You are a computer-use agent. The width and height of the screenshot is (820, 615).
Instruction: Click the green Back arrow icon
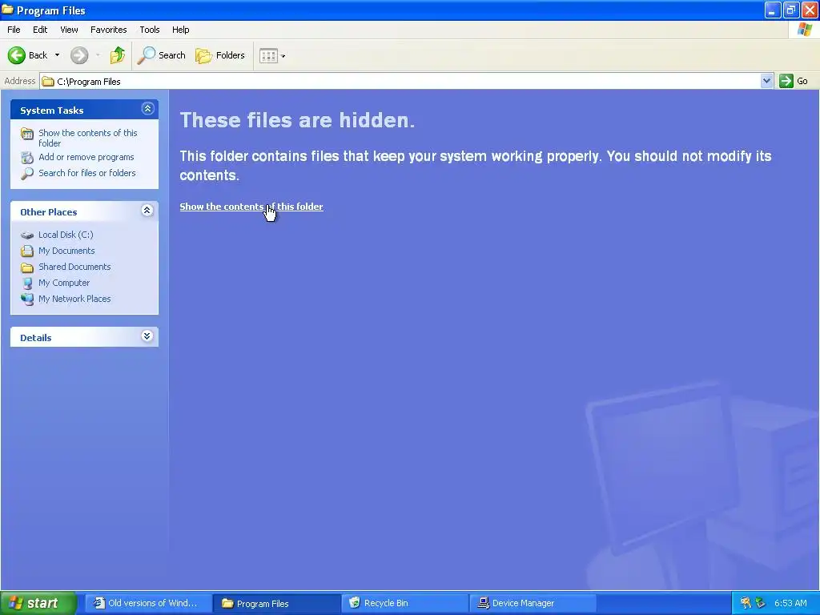16,55
